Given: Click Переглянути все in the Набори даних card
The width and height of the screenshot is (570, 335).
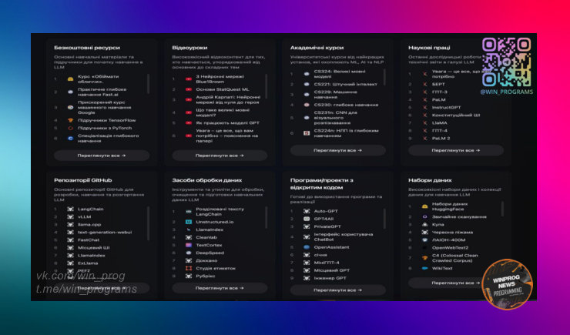Looking at the screenshot, I should pos(456,283).
